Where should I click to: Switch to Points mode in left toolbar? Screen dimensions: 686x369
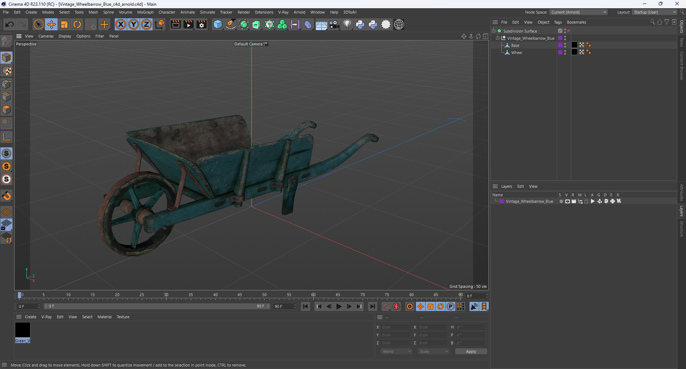(x=6, y=84)
